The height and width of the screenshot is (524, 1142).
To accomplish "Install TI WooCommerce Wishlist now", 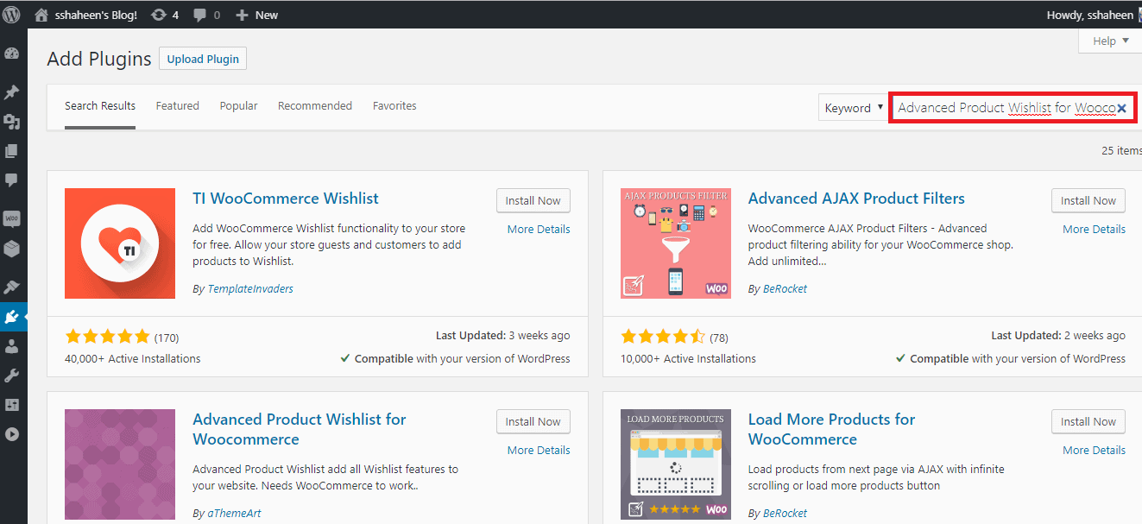I will coord(533,200).
